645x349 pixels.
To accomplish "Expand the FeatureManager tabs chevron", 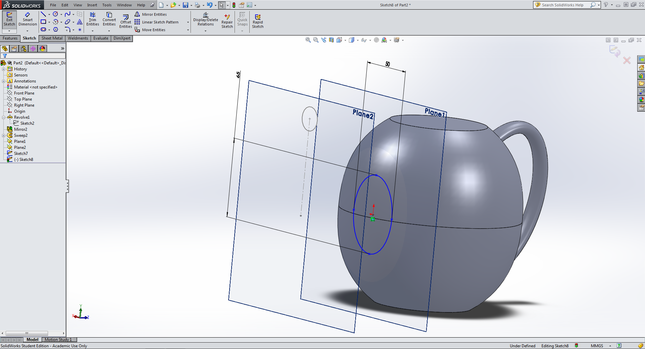I will pos(63,49).
